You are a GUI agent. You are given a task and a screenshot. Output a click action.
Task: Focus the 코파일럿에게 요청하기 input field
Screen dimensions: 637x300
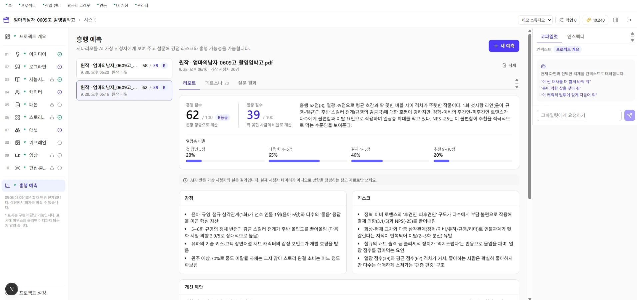[x=579, y=115]
